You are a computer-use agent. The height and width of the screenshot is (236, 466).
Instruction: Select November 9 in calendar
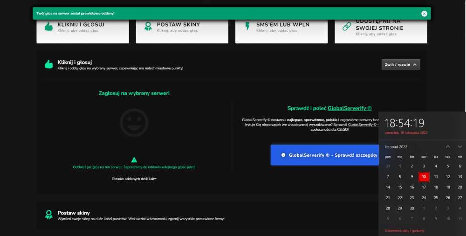coord(412,177)
